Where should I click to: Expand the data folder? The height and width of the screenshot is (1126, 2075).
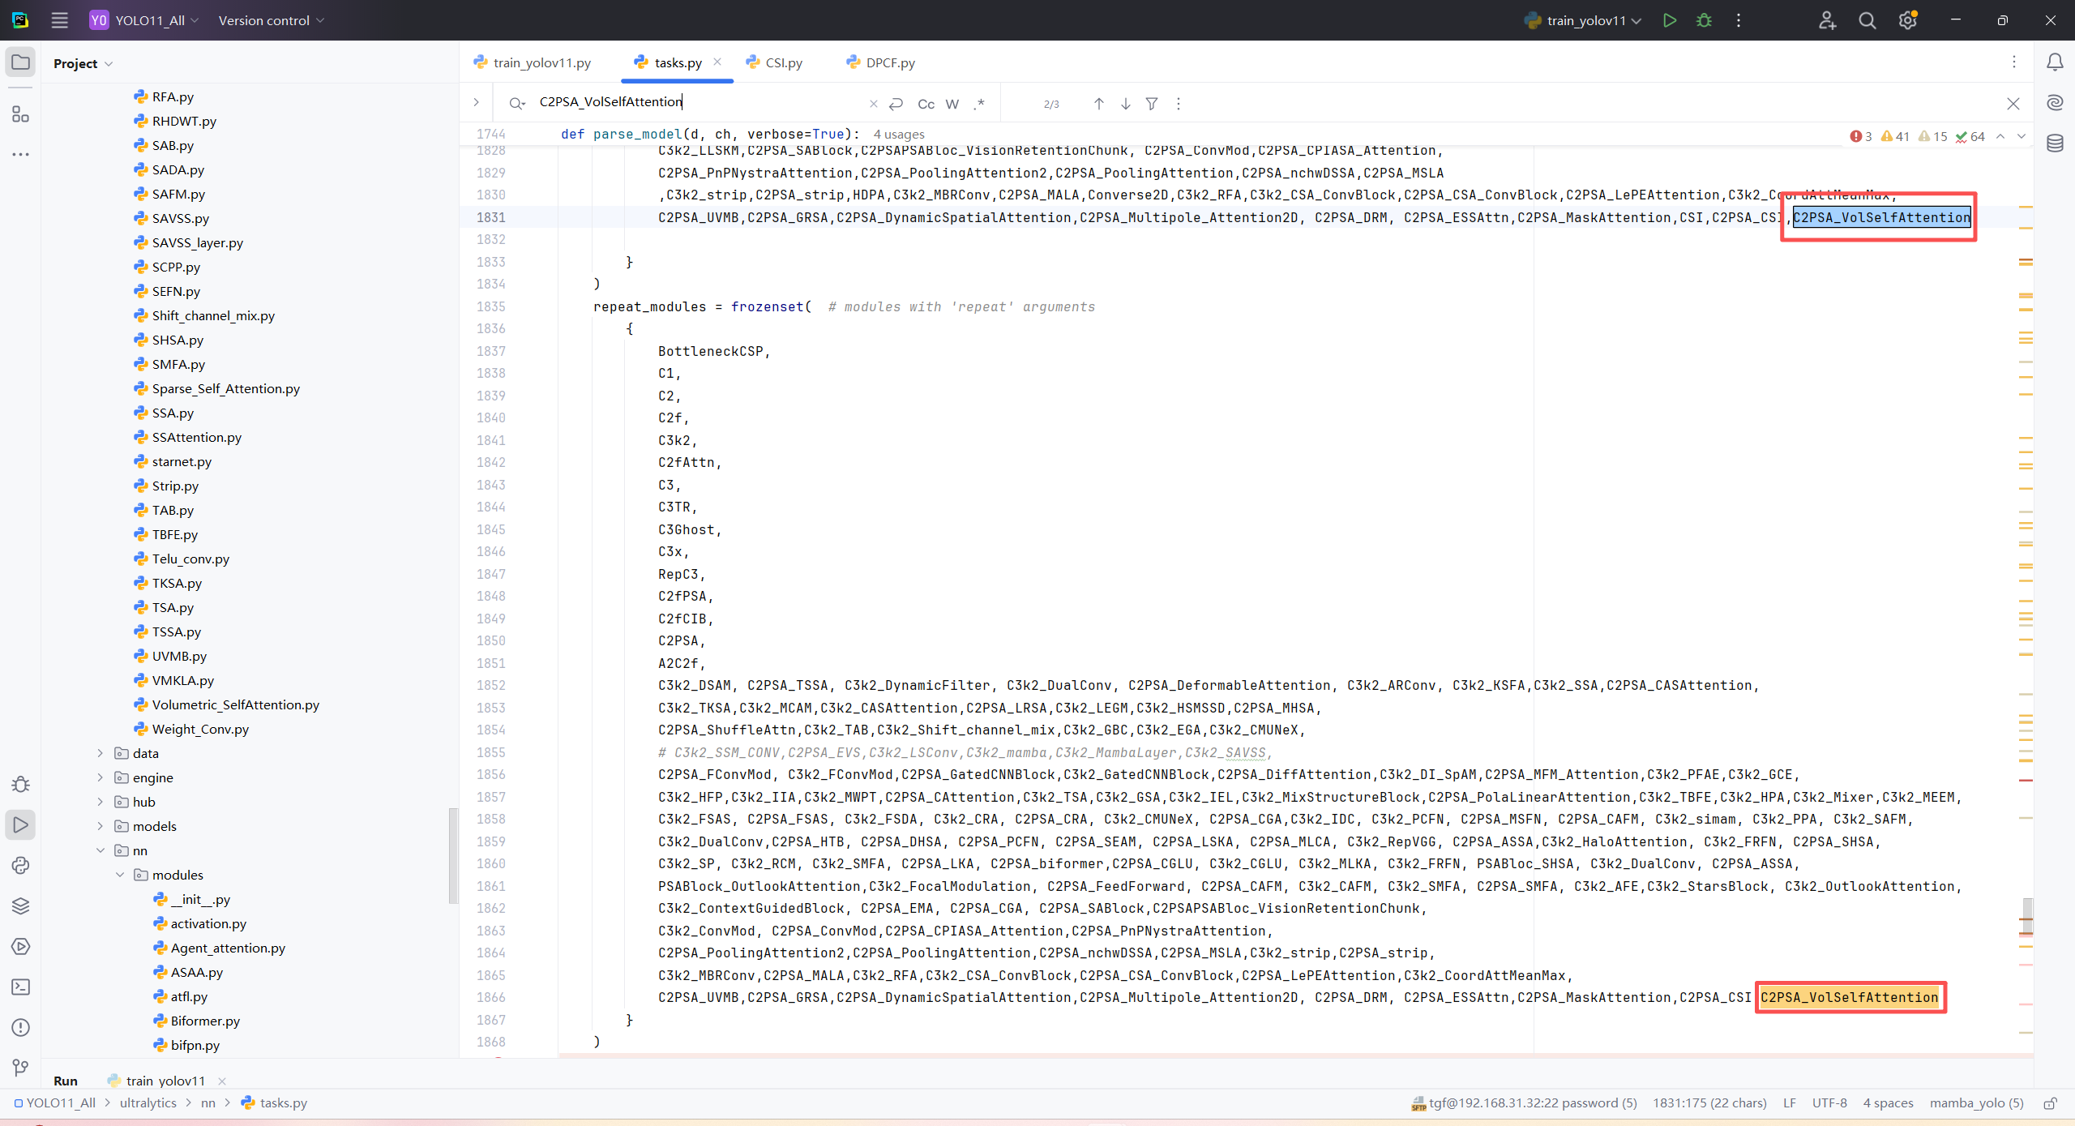(101, 753)
